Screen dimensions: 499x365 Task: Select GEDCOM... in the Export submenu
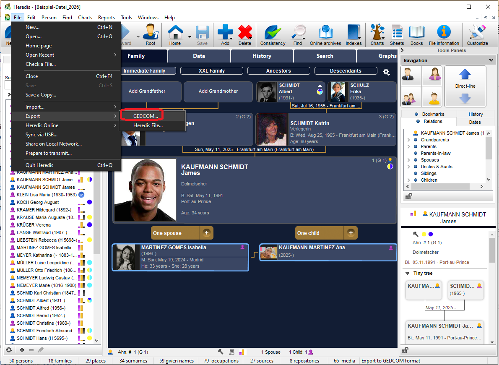point(146,116)
